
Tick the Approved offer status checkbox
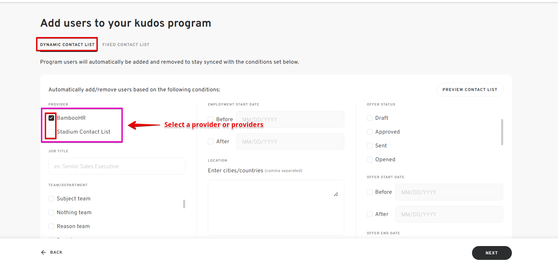[370, 132]
